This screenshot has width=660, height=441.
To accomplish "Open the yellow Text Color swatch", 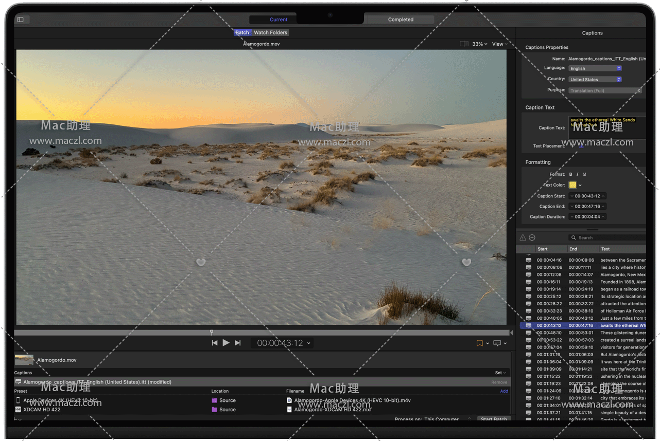I will (x=572, y=185).
